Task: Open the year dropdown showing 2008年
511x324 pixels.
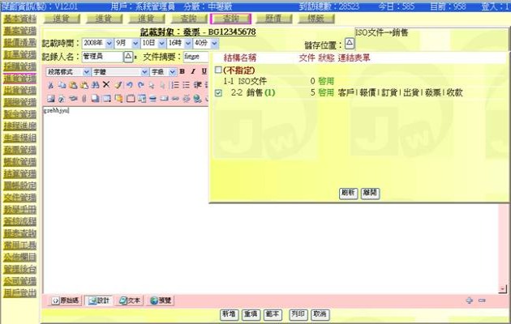Action: point(97,43)
